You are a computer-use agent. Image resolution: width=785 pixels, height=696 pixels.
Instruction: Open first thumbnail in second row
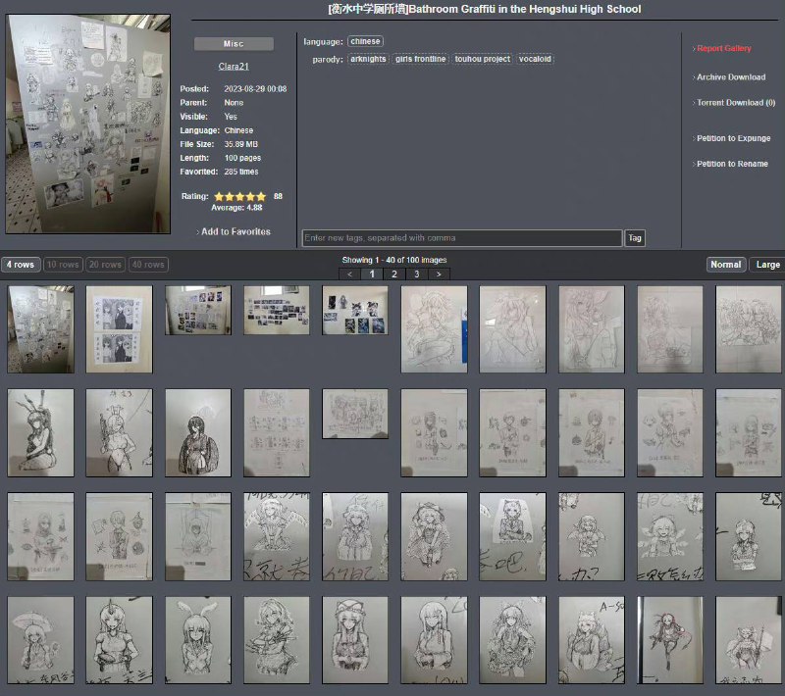[40, 433]
